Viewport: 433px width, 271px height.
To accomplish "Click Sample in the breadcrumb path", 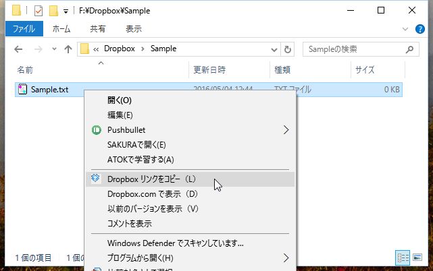I will [163, 49].
